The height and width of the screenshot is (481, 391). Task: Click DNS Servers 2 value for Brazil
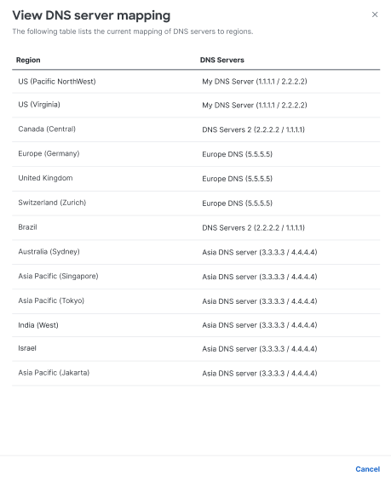point(253,227)
